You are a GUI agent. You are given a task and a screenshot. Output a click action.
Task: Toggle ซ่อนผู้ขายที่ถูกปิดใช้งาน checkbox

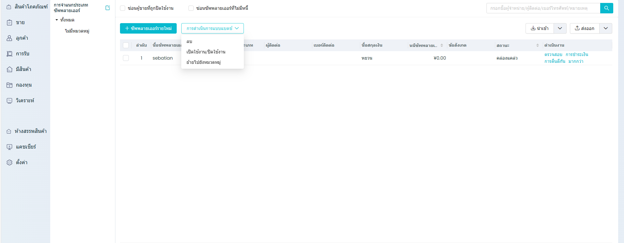coord(123,8)
